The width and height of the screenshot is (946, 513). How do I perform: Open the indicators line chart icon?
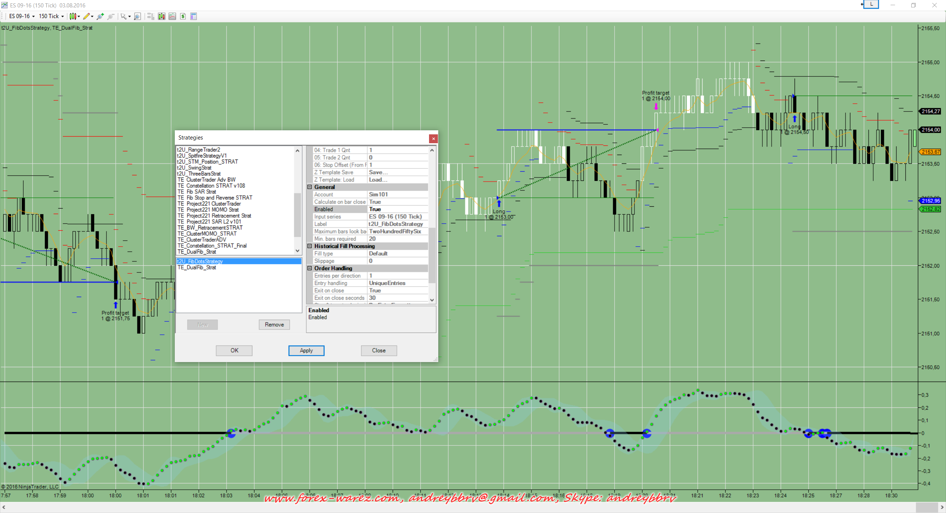coord(172,16)
